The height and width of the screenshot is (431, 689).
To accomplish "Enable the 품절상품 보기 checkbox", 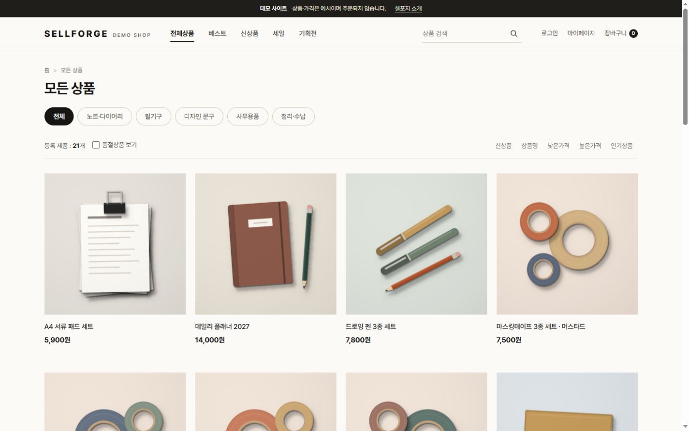I will (x=96, y=145).
